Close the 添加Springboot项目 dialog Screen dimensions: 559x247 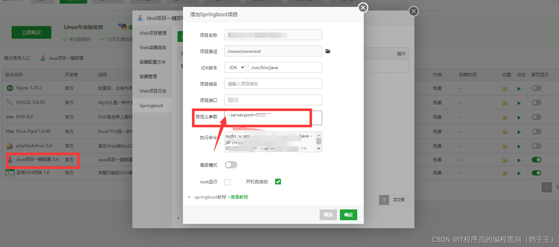coord(363,8)
